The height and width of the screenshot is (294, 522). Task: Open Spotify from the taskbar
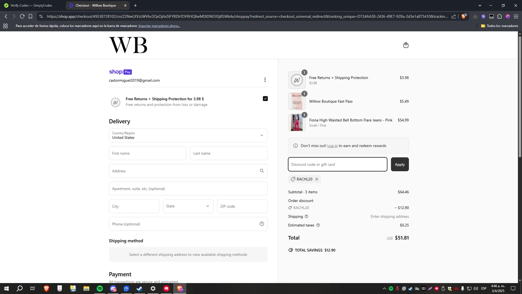[100, 288]
